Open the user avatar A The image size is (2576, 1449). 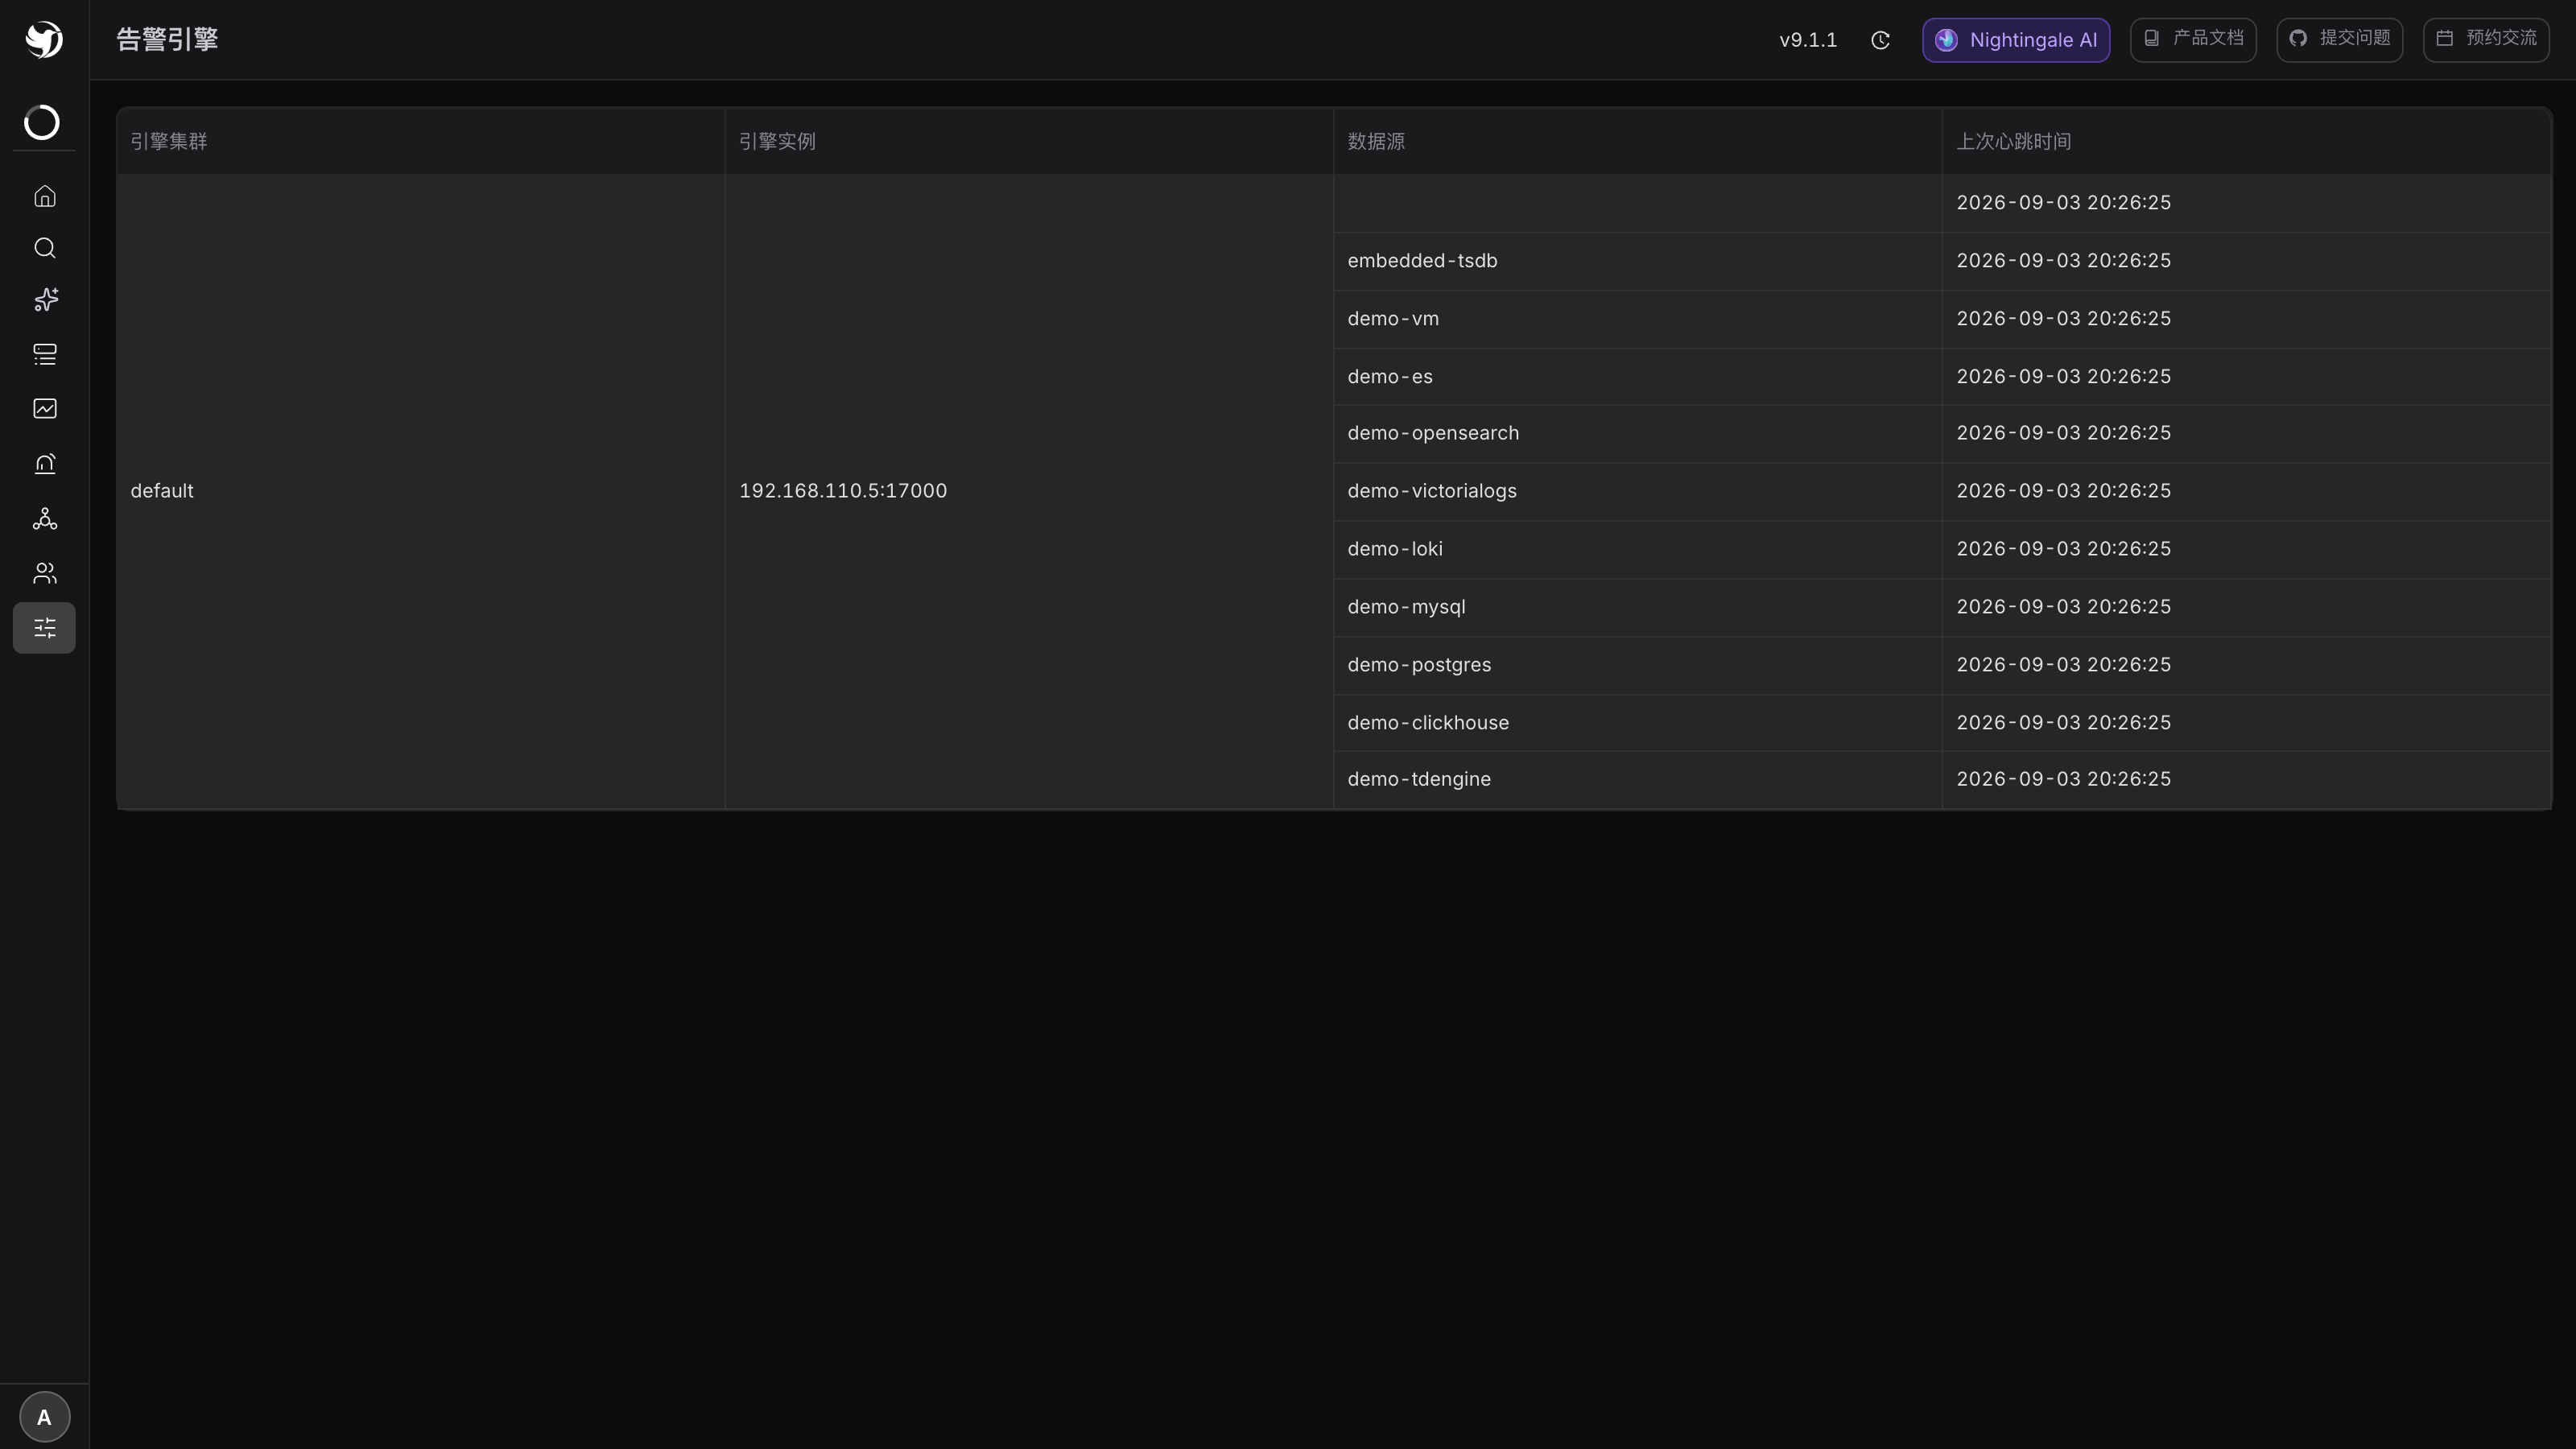45,1417
